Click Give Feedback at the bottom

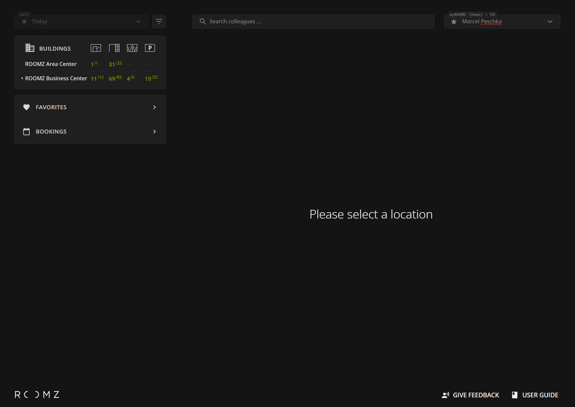coord(470,395)
